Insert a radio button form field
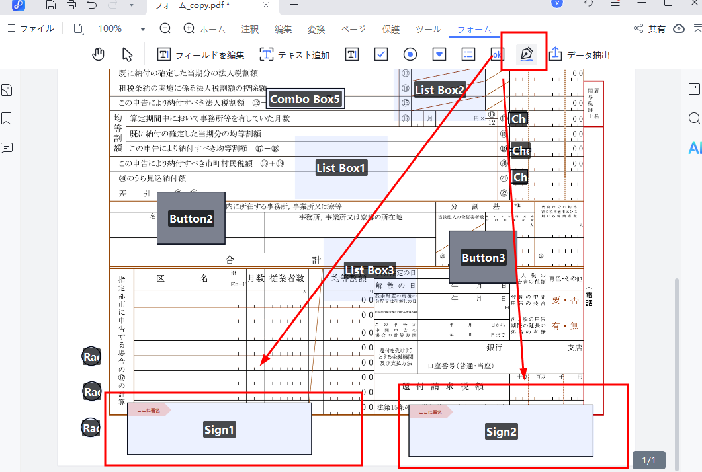 [x=410, y=54]
